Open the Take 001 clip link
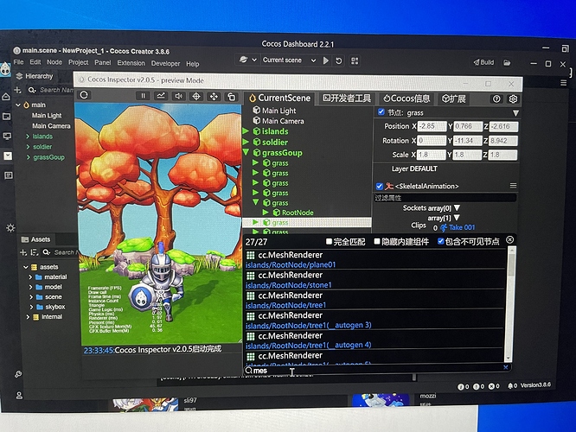This screenshot has width=576, height=432. (462, 227)
